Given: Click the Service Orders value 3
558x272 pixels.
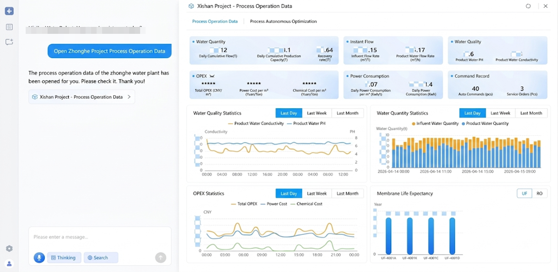Looking at the screenshot, I should pyautogui.click(x=522, y=88).
